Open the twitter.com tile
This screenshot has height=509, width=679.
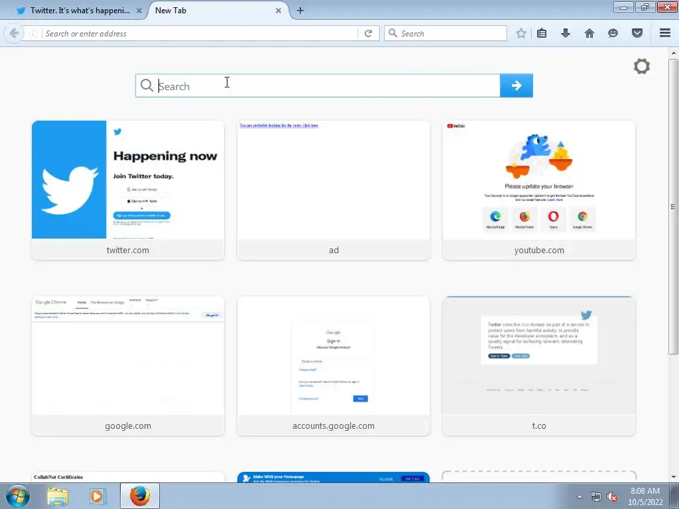click(128, 190)
